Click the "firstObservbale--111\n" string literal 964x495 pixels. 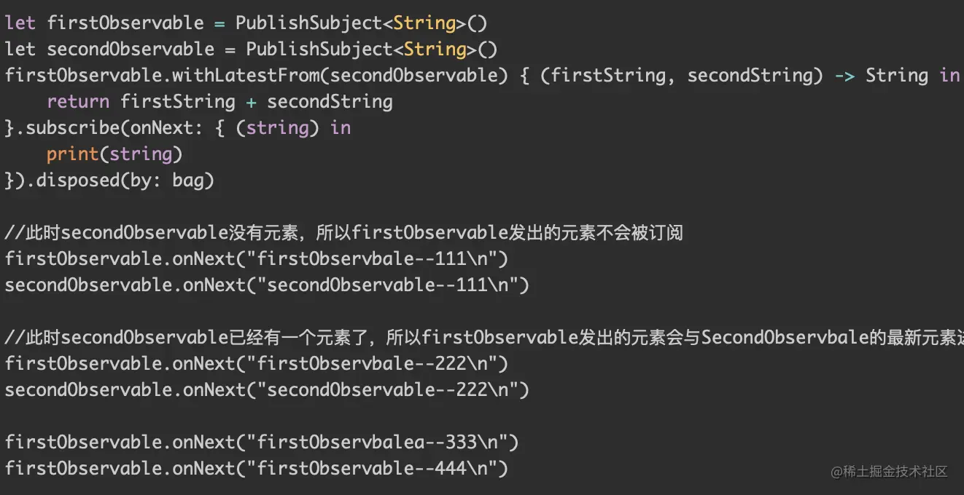click(376, 259)
